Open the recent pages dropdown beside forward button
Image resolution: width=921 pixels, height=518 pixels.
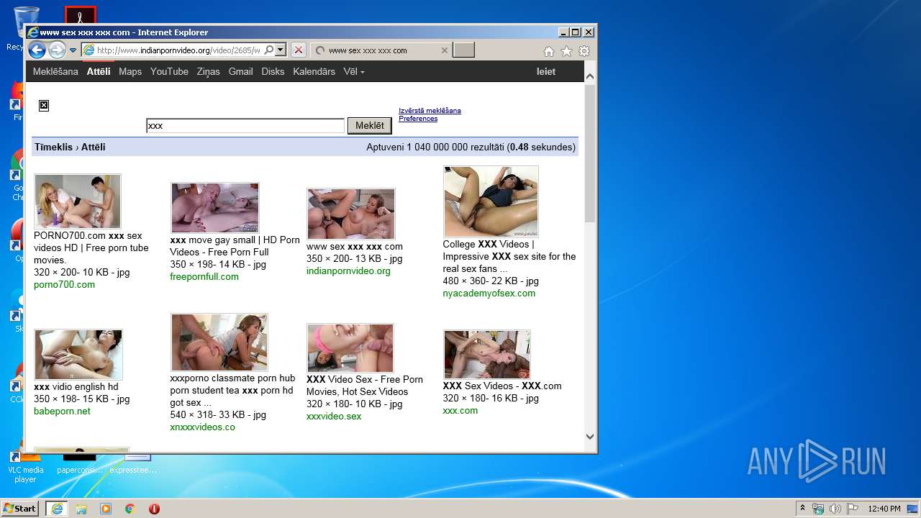[x=73, y=50]
